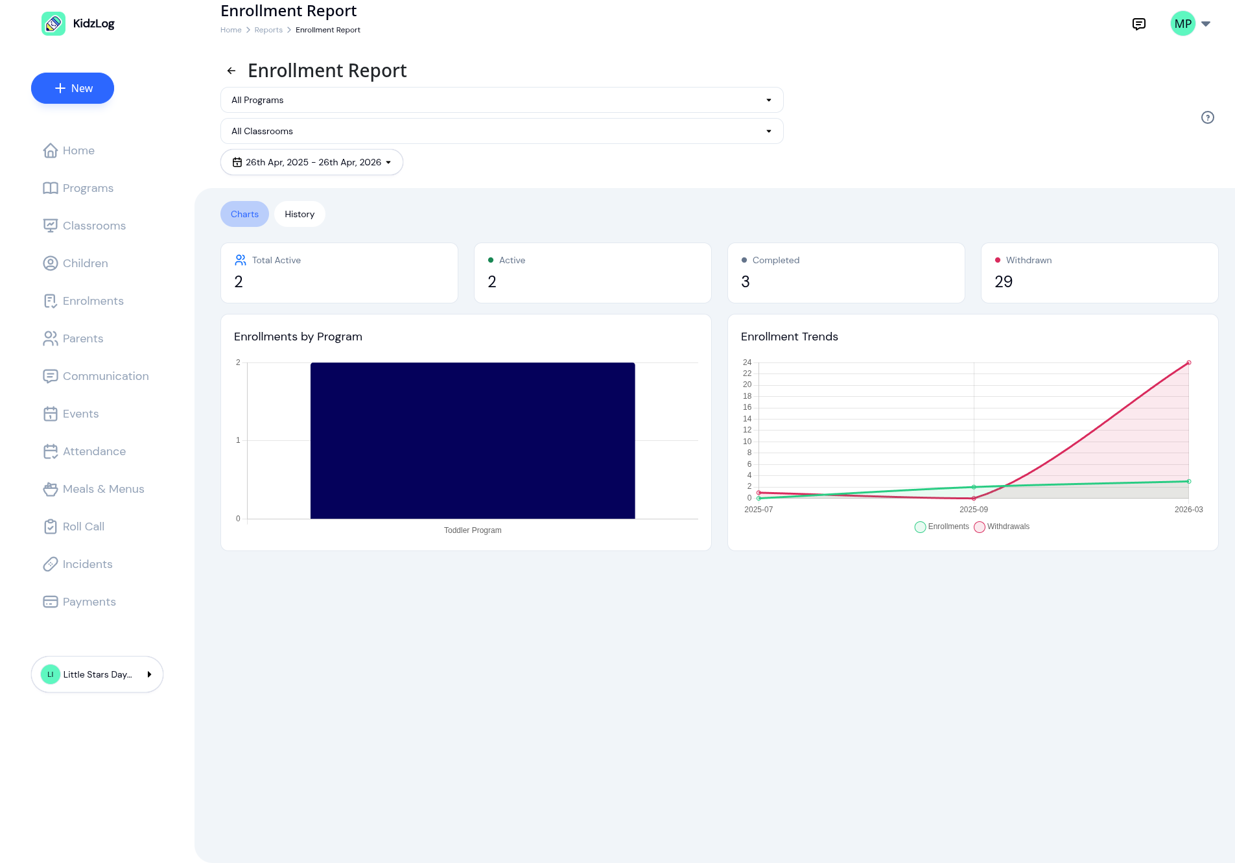Screen dimensions: 1235x863
Task: Switch to the History tab
Action: 300,214
